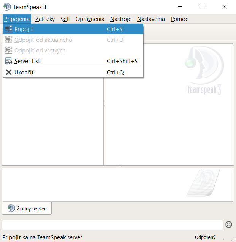Close the TeamSpeak 3 window
Screen dimensions: 236x242
225,7
